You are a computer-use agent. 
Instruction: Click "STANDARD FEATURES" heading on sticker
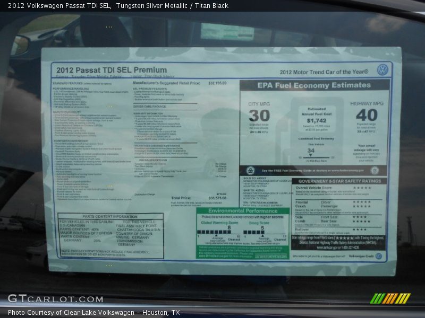click(x=67, y=83)
